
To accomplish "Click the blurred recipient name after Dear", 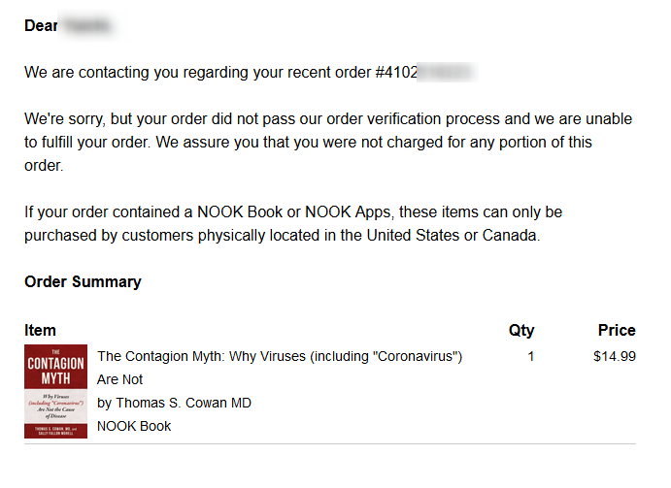I will (94, 25).
